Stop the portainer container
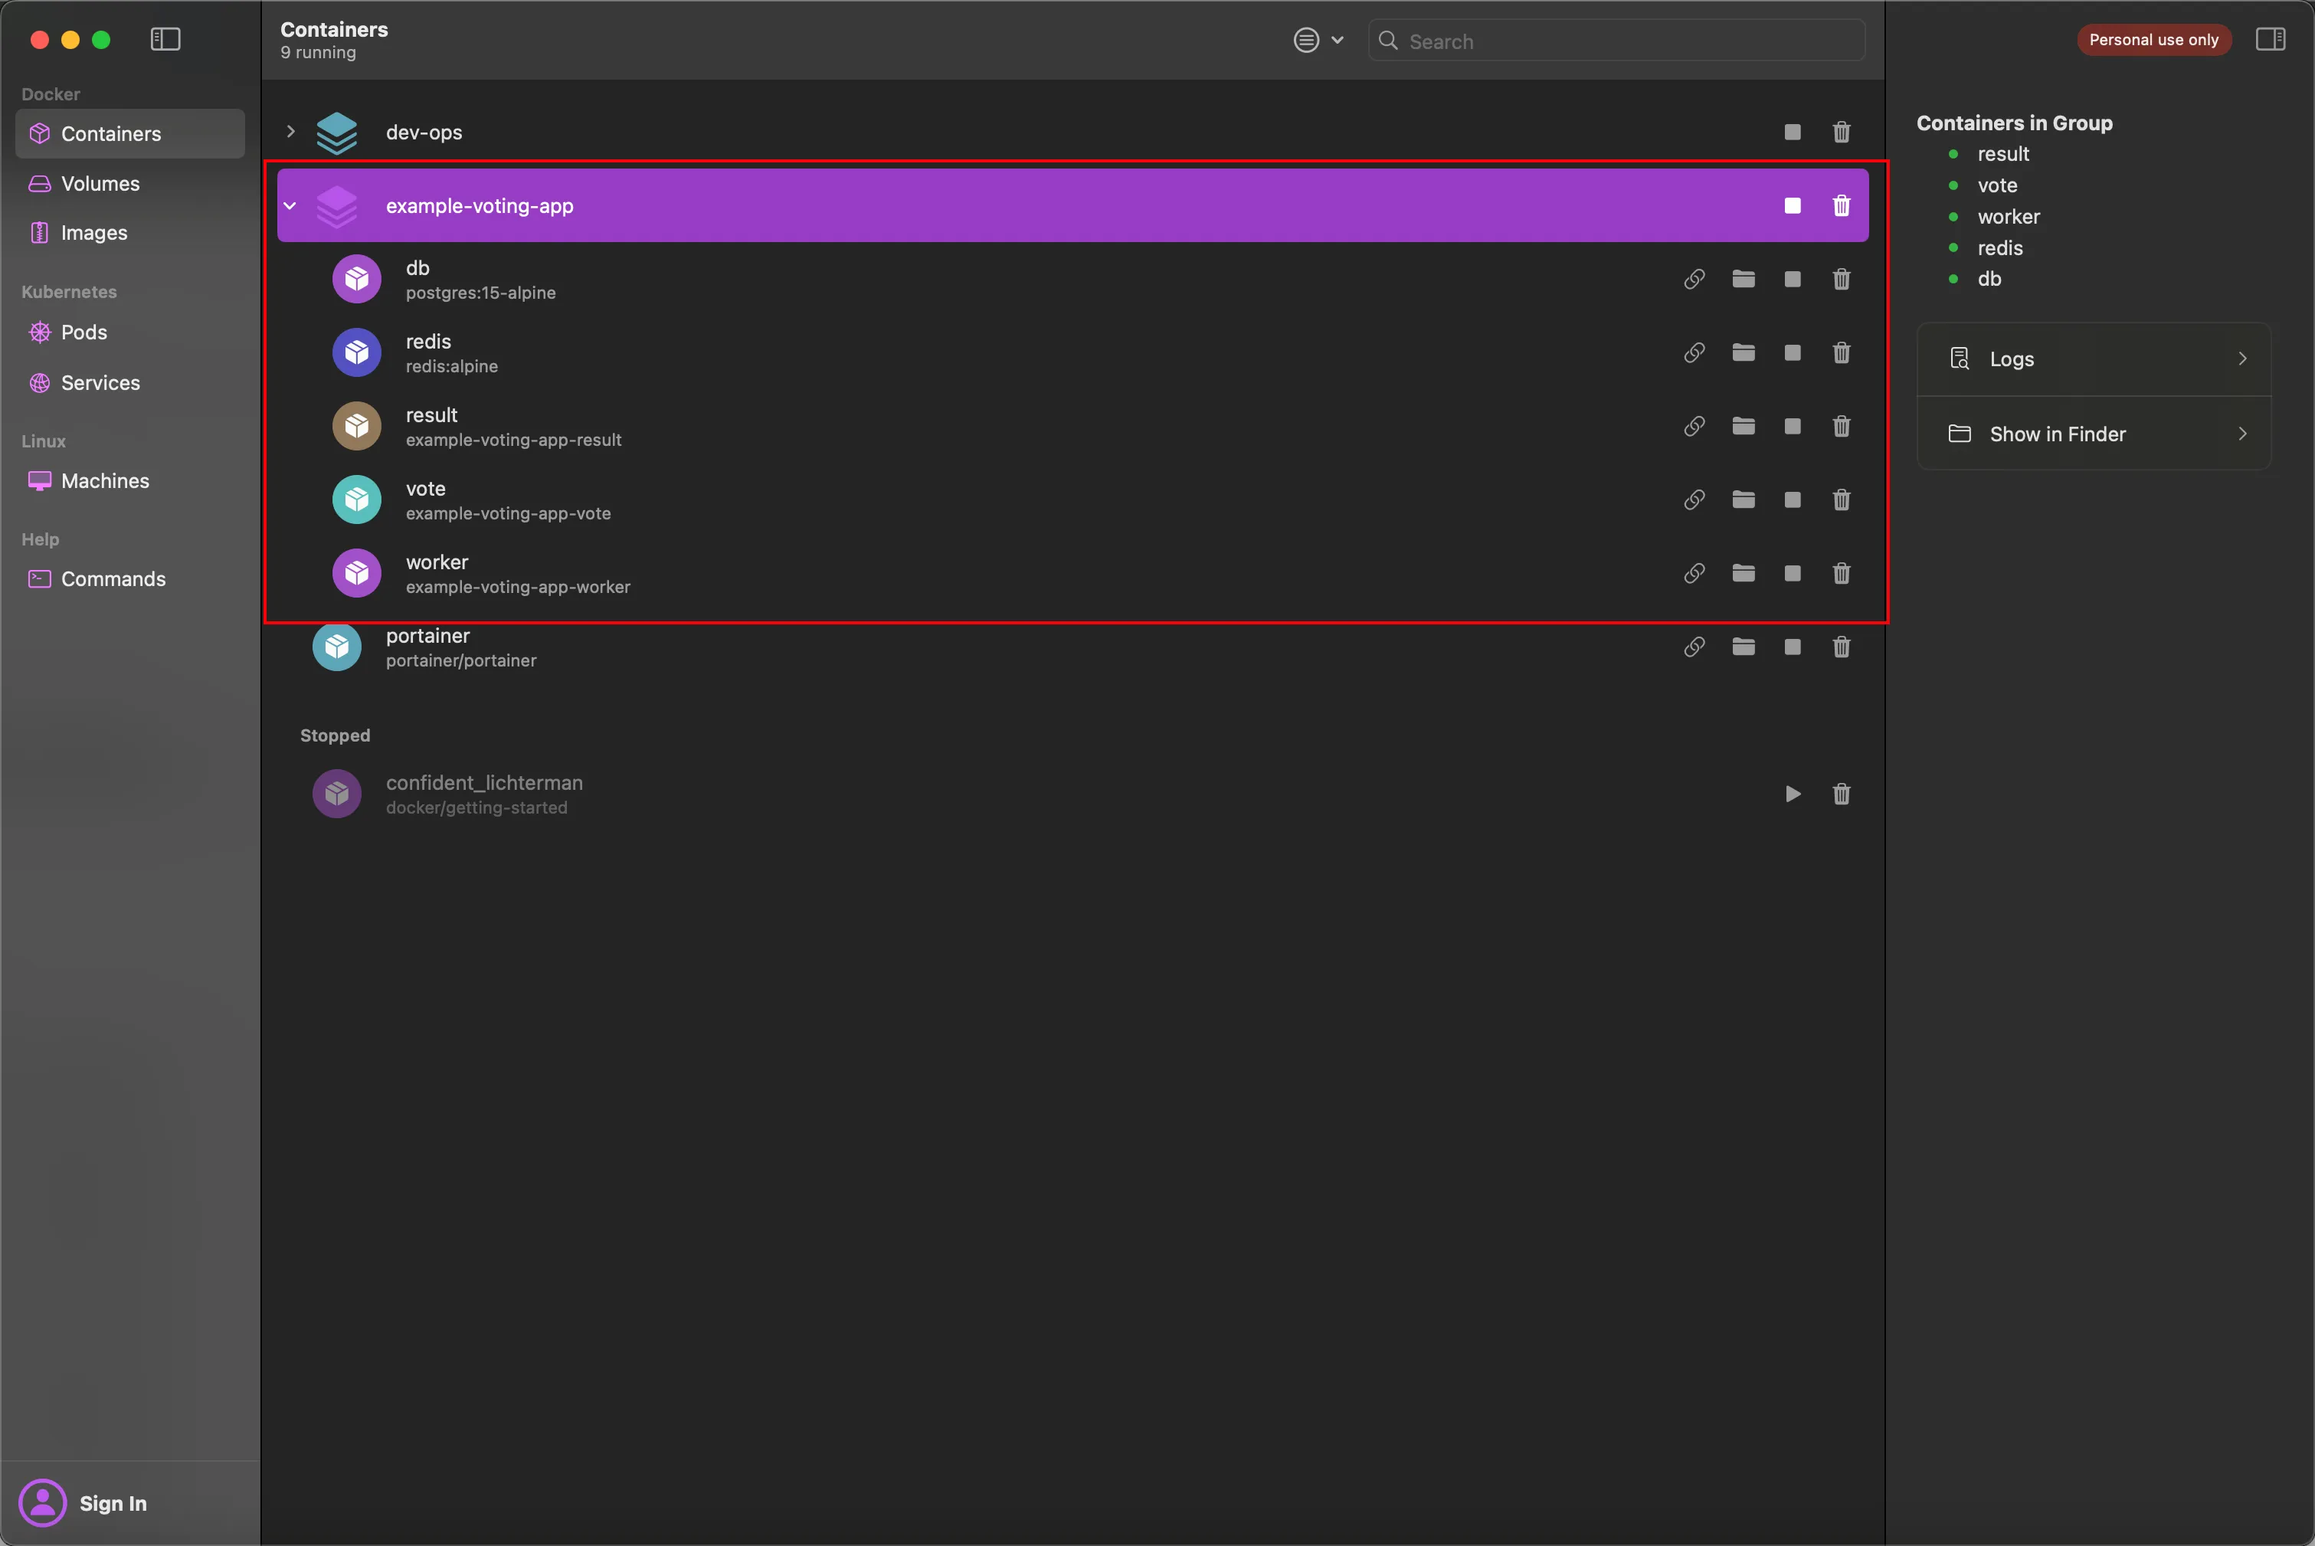This screenshot has width=2315, height=1546. pyautogui.click(x=1793, y=647)
